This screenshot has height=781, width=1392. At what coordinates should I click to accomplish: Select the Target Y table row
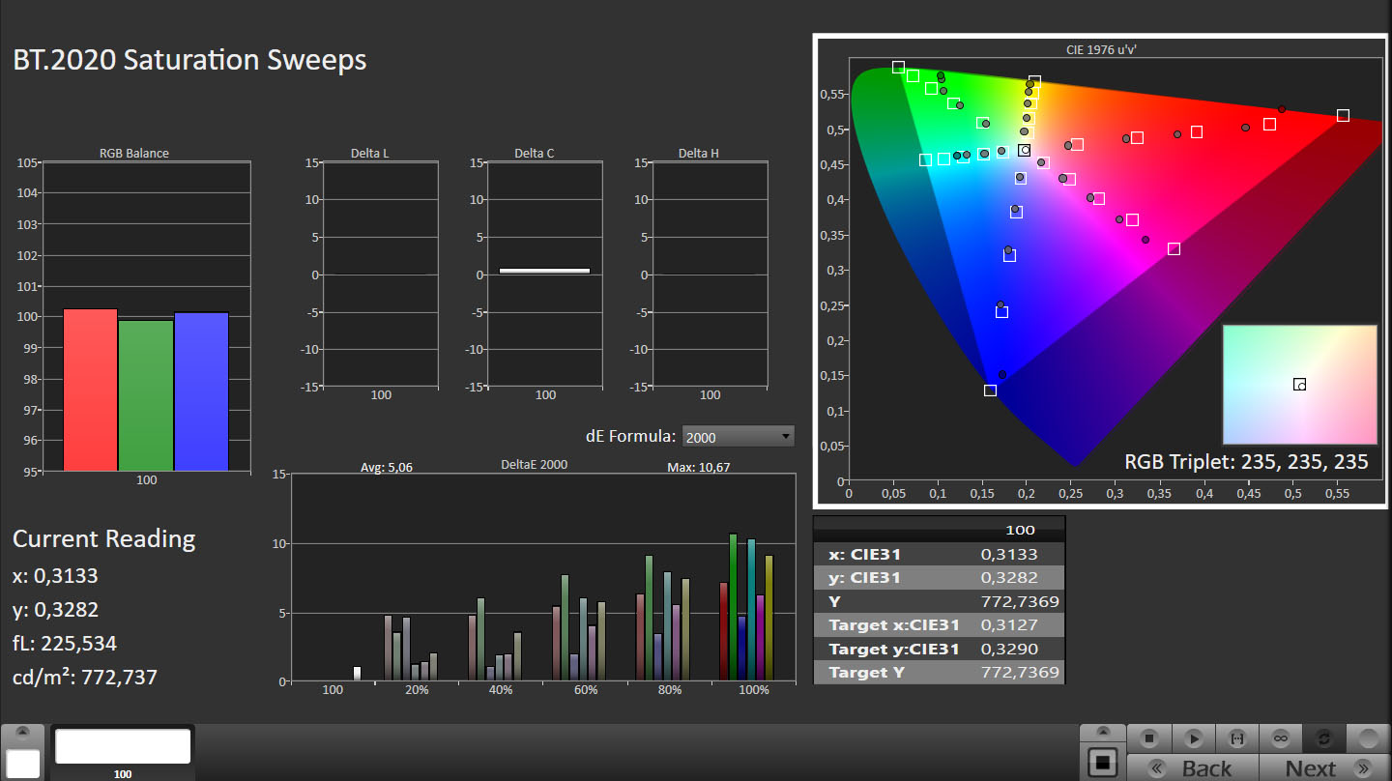(x=939, y=672)
